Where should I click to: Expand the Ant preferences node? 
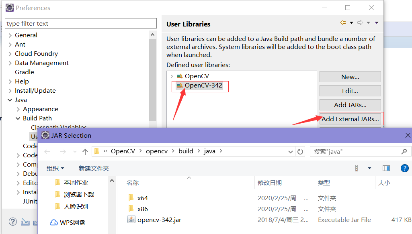[x=10, y=45]
